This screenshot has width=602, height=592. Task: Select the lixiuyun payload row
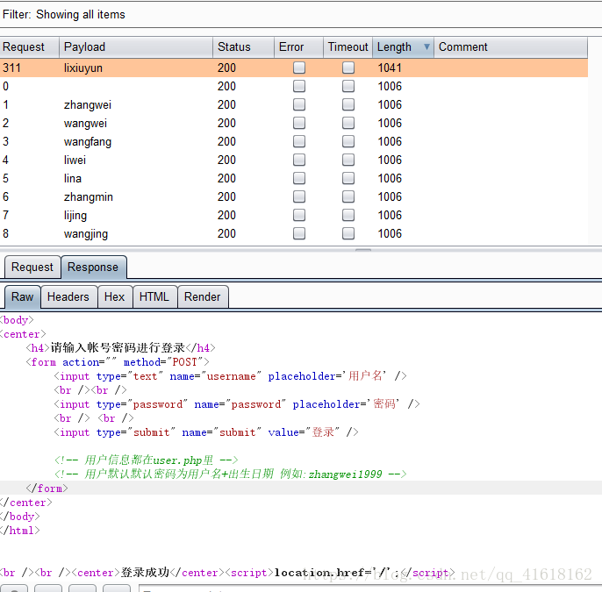[x=294, y=68]
